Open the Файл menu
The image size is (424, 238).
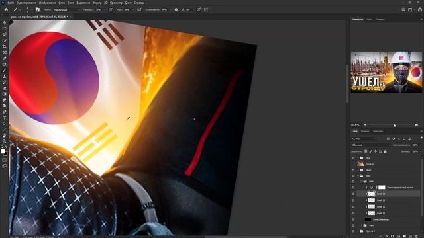pyautogui.click(x=11, y=3)
